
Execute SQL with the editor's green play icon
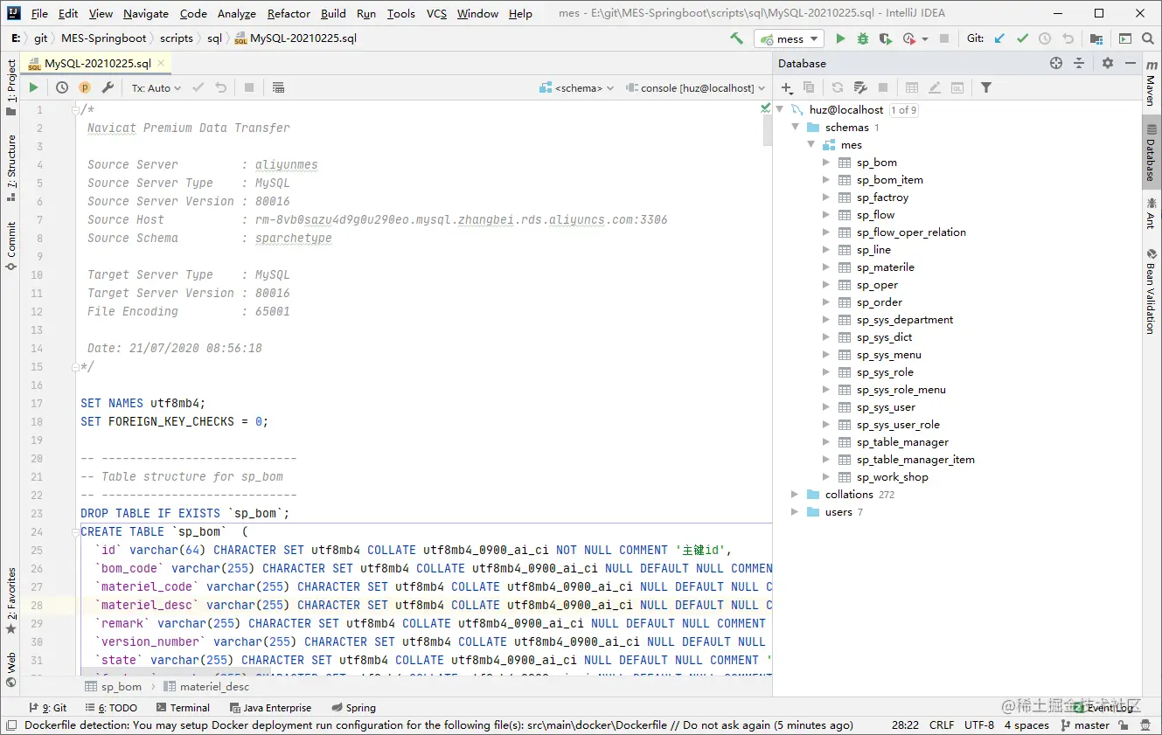(33, 87)
